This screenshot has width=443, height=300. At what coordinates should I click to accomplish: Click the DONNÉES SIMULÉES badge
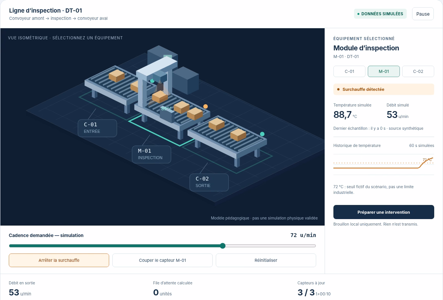coord(380,14)
